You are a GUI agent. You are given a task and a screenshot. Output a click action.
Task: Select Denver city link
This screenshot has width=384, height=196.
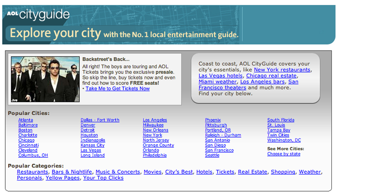pyautogui.click(x=88, y=125)
